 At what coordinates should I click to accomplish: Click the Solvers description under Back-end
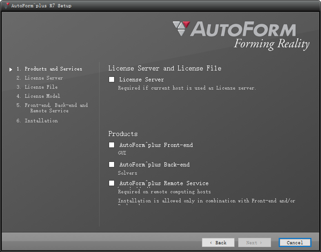(x=128, y=173)
